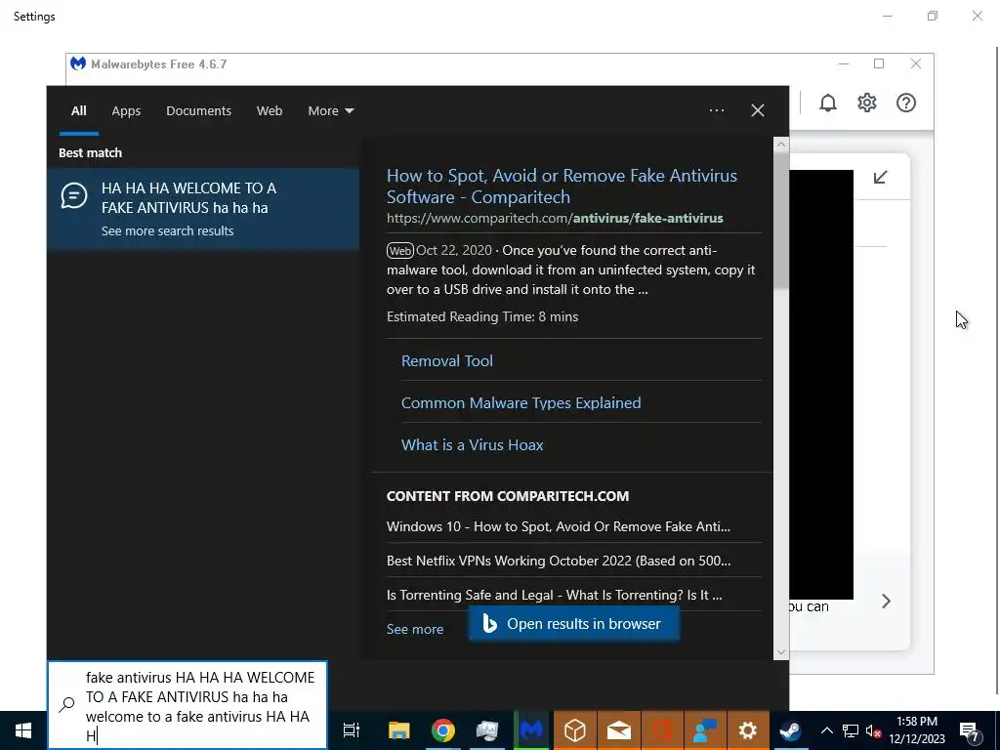The image size is (1000, 750).
Task: Open Task View on the taskbar
Action: pos(352,730)
